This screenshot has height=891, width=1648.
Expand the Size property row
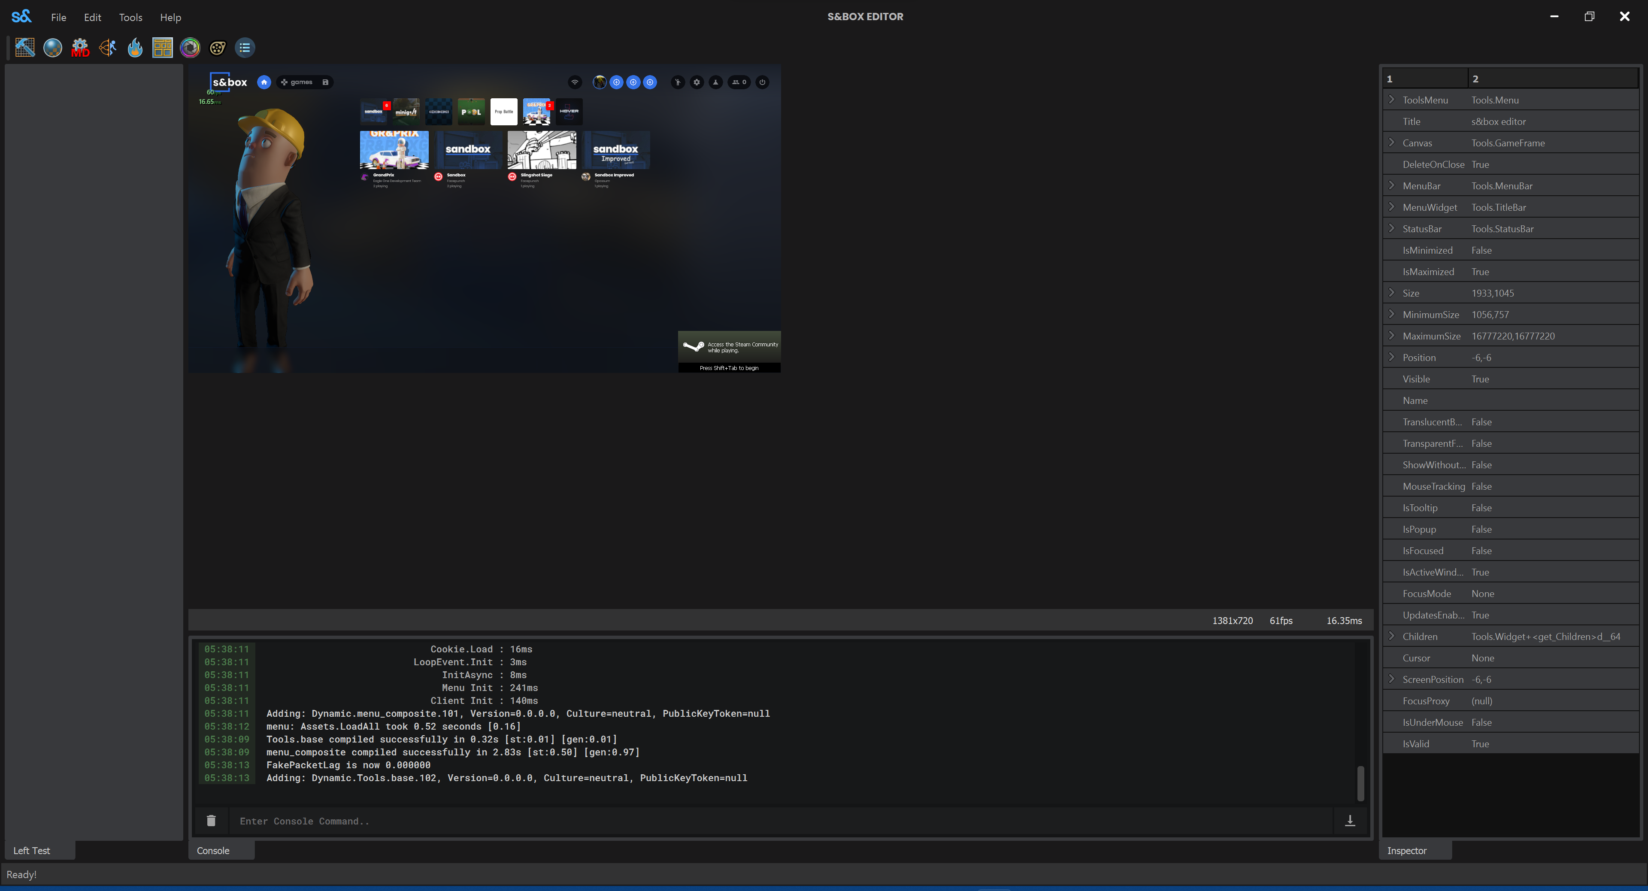(1392, 293)
